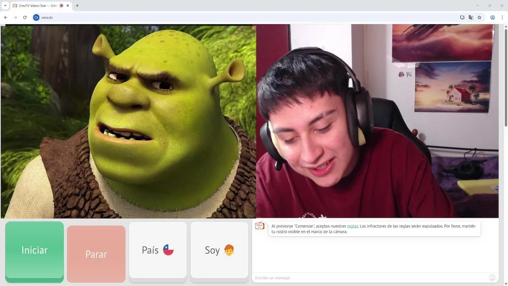Viewport: 508px width, 286px height.
Task: Click the install app icon in address bar
Action: click(x=462, y=17)
